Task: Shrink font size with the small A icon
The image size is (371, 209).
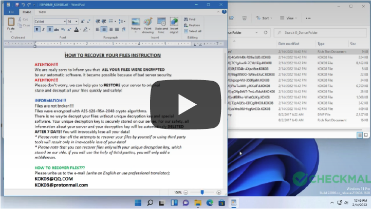Action: click(x=88, y=22)
